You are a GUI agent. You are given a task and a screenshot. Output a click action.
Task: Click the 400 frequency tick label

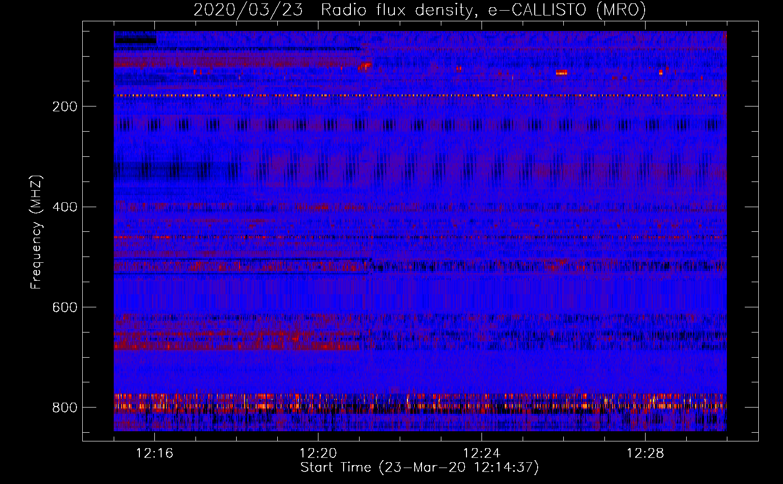click(x=65, y=207)
